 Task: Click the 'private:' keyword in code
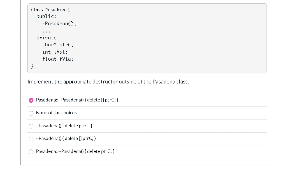click(48, 38)
